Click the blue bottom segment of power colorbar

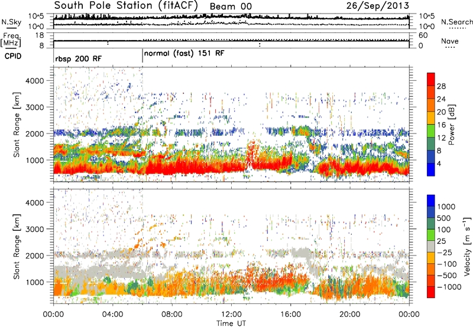tap(431, 170)
